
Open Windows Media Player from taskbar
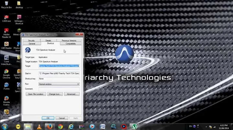point(92,126)
